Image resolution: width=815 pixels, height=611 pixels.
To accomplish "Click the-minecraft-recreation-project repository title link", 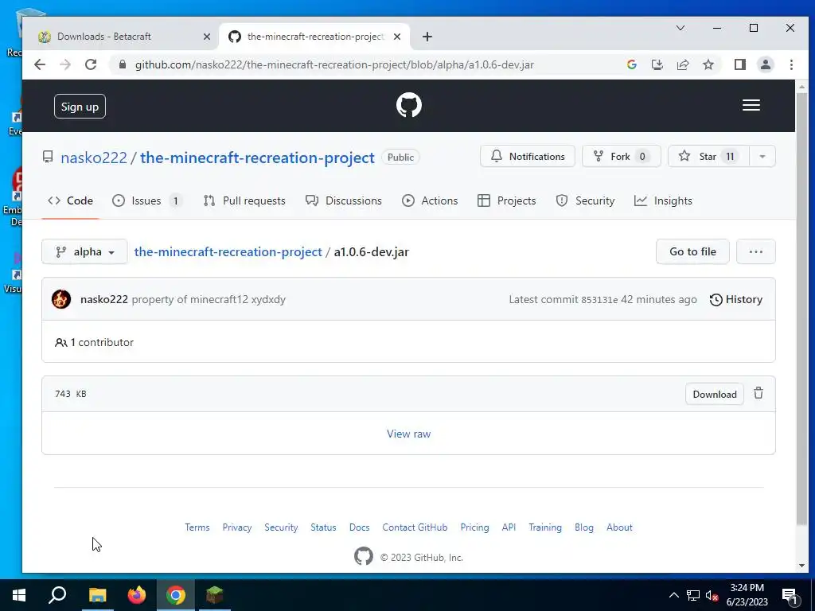I will coord(257,158).
